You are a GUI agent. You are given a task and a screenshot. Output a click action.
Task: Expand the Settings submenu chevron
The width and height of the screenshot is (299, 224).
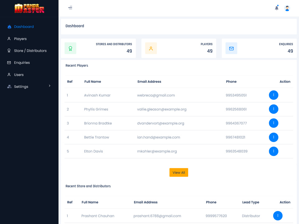[x=50, y=86]
